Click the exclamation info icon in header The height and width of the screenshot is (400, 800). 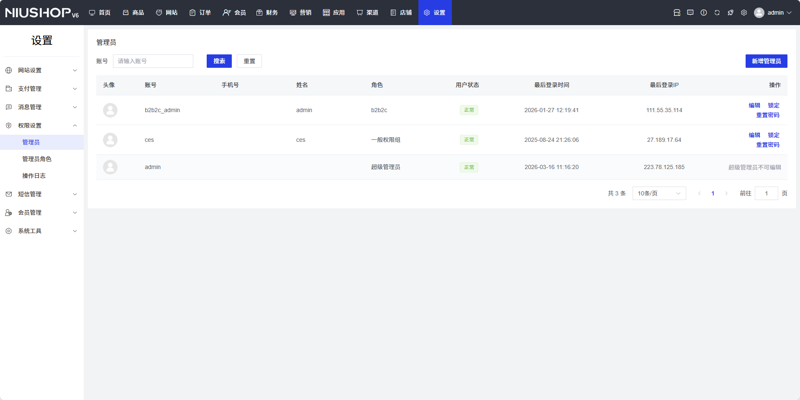pos(703,13)
